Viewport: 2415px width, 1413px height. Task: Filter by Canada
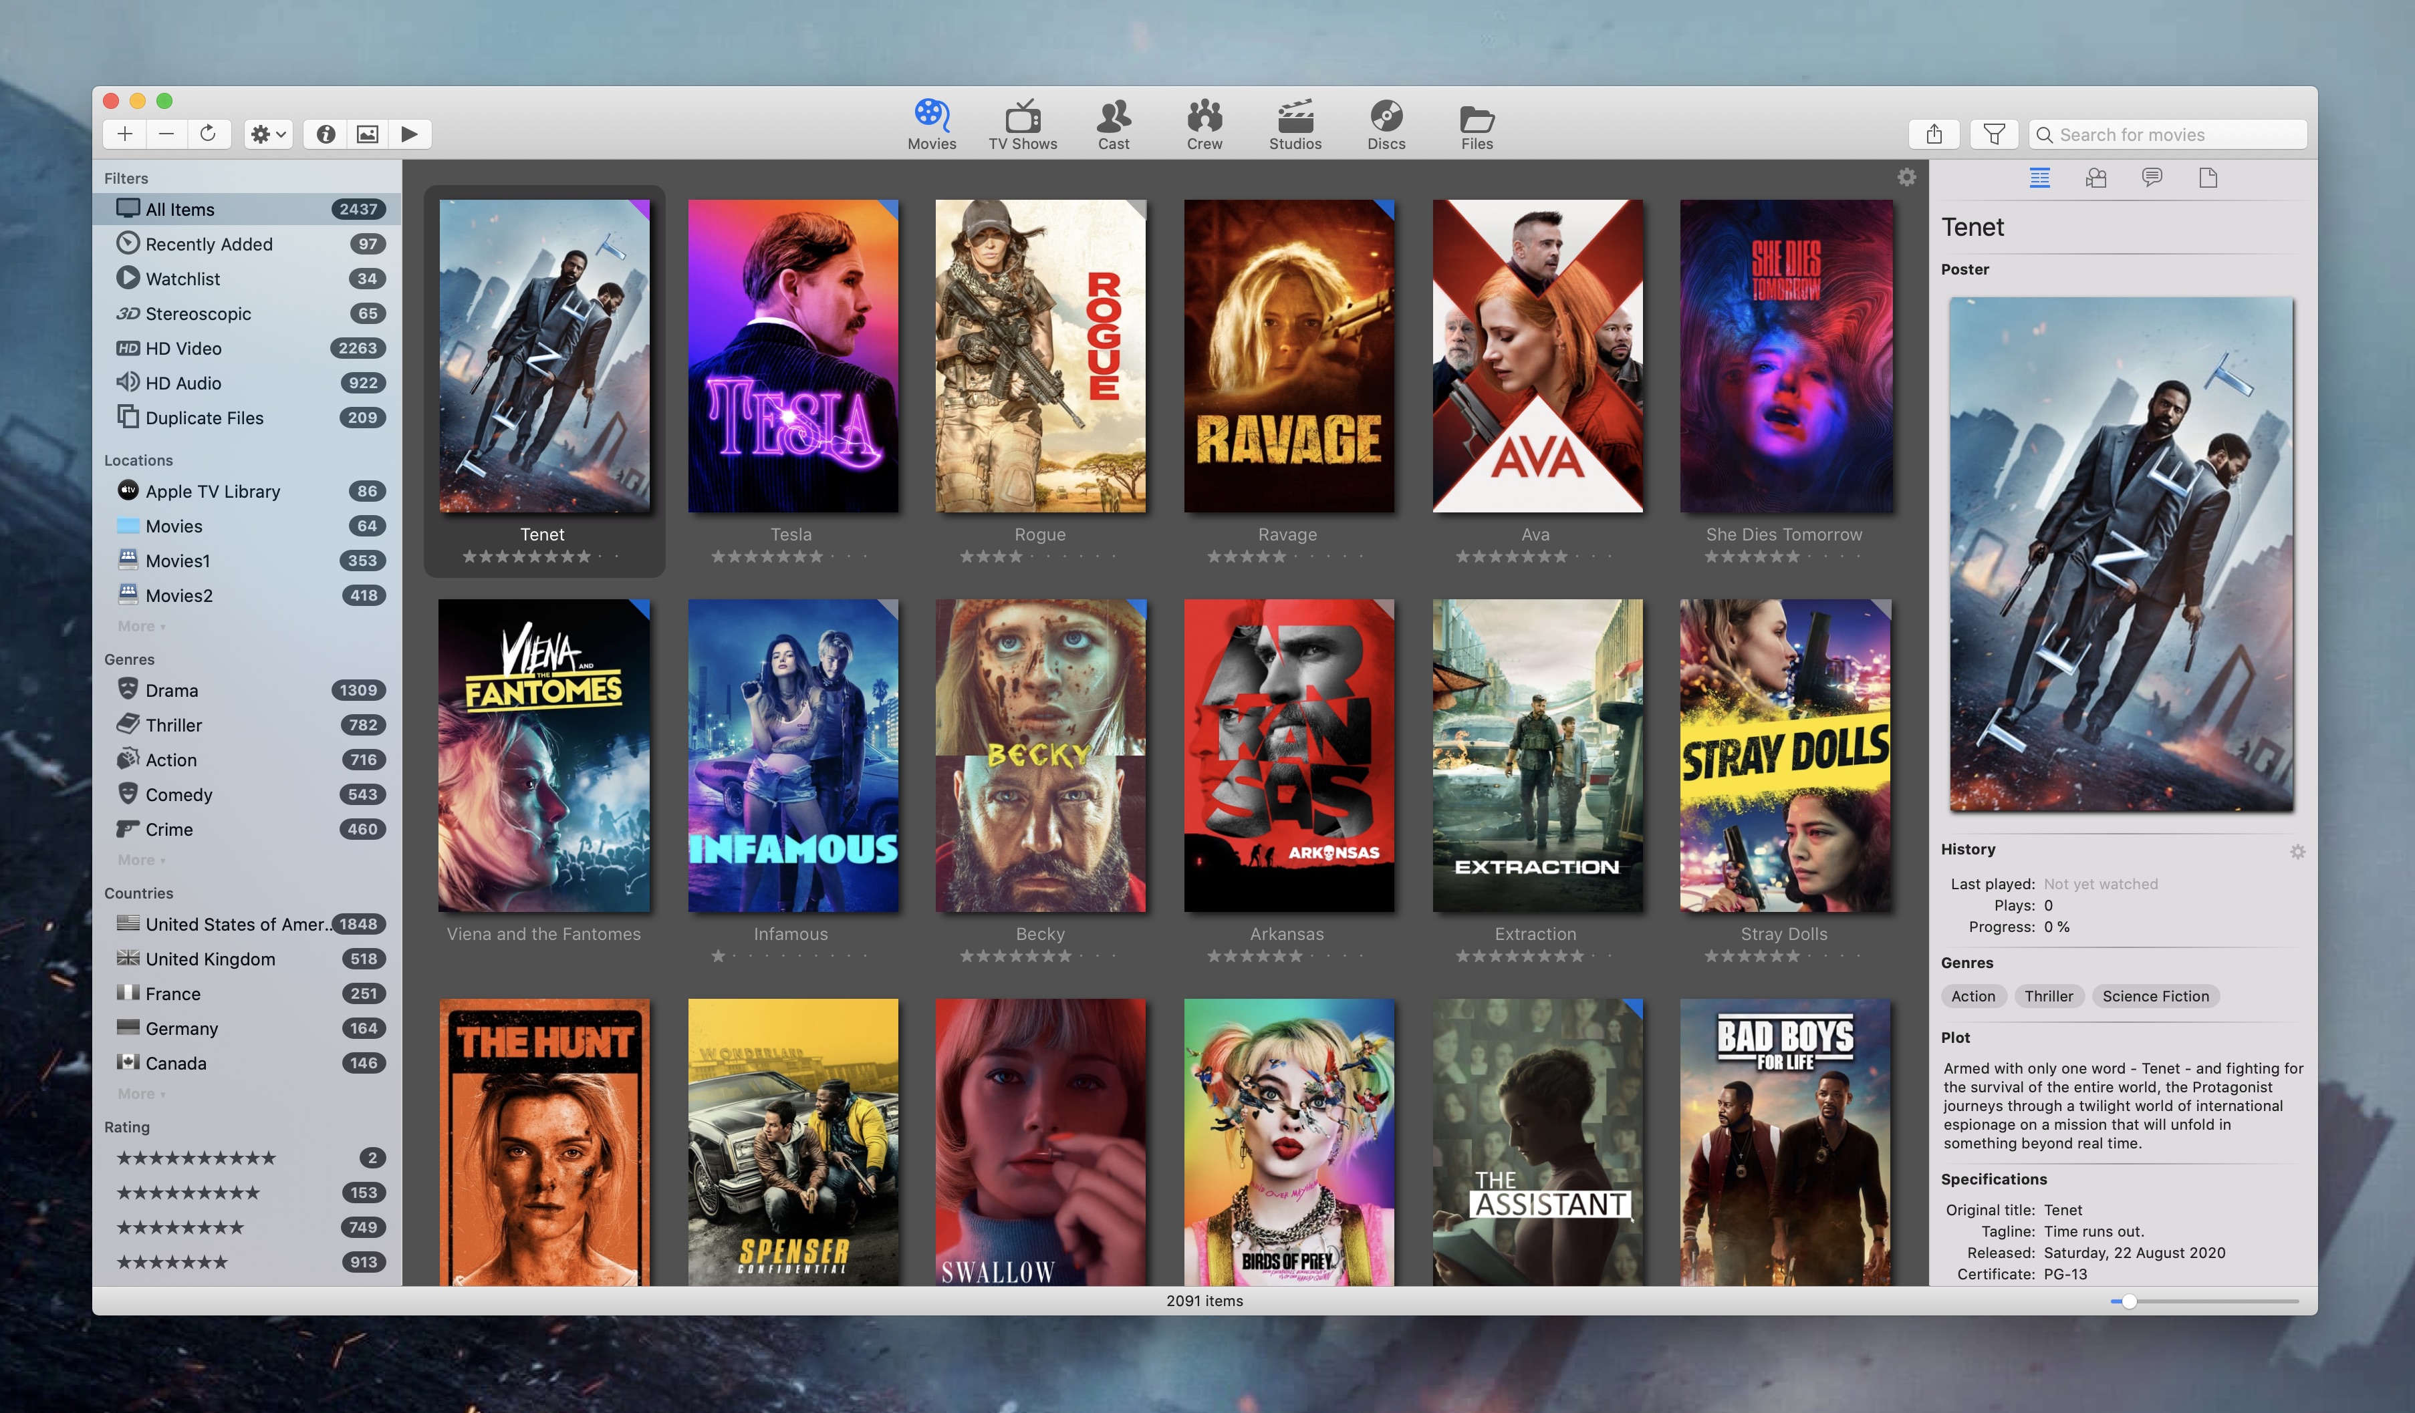[246, 1062]
